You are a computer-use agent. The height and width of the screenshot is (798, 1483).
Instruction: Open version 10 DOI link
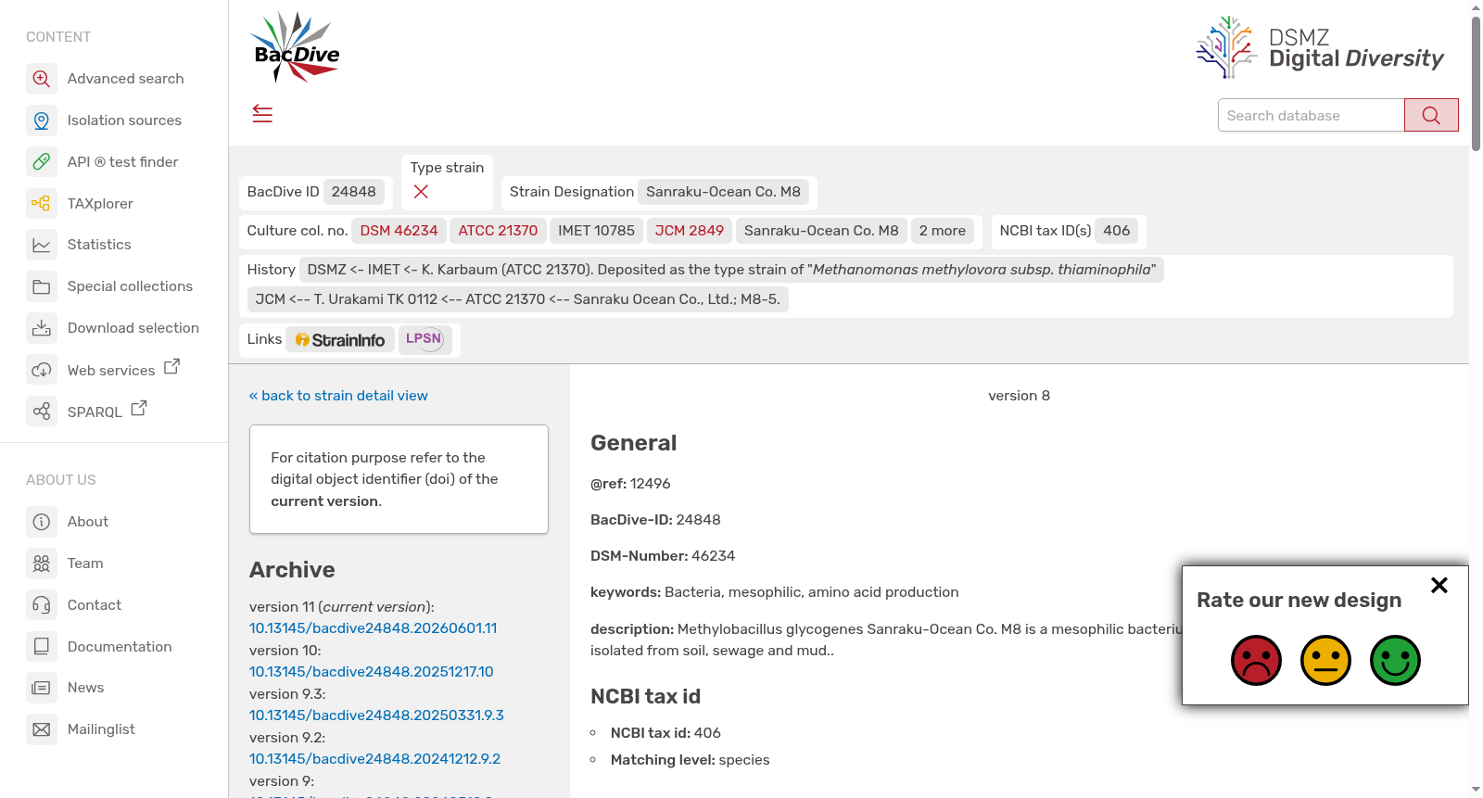tap(371, 672)
